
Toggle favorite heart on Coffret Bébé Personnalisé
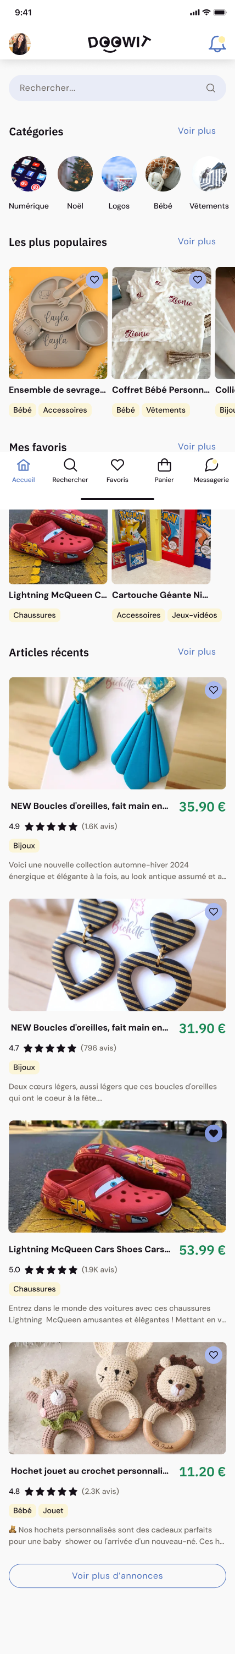click(x=197, y=280)
